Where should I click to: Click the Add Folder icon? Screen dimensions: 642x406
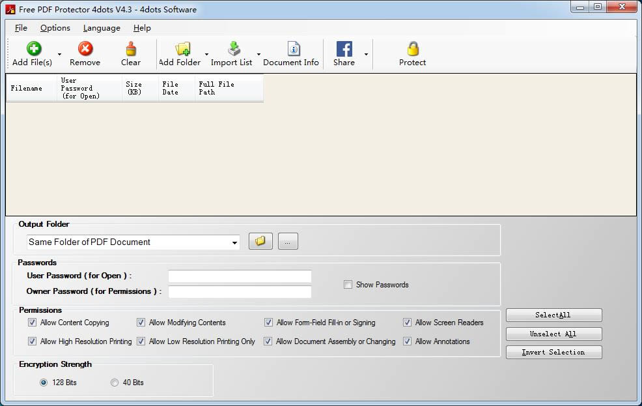182,49
